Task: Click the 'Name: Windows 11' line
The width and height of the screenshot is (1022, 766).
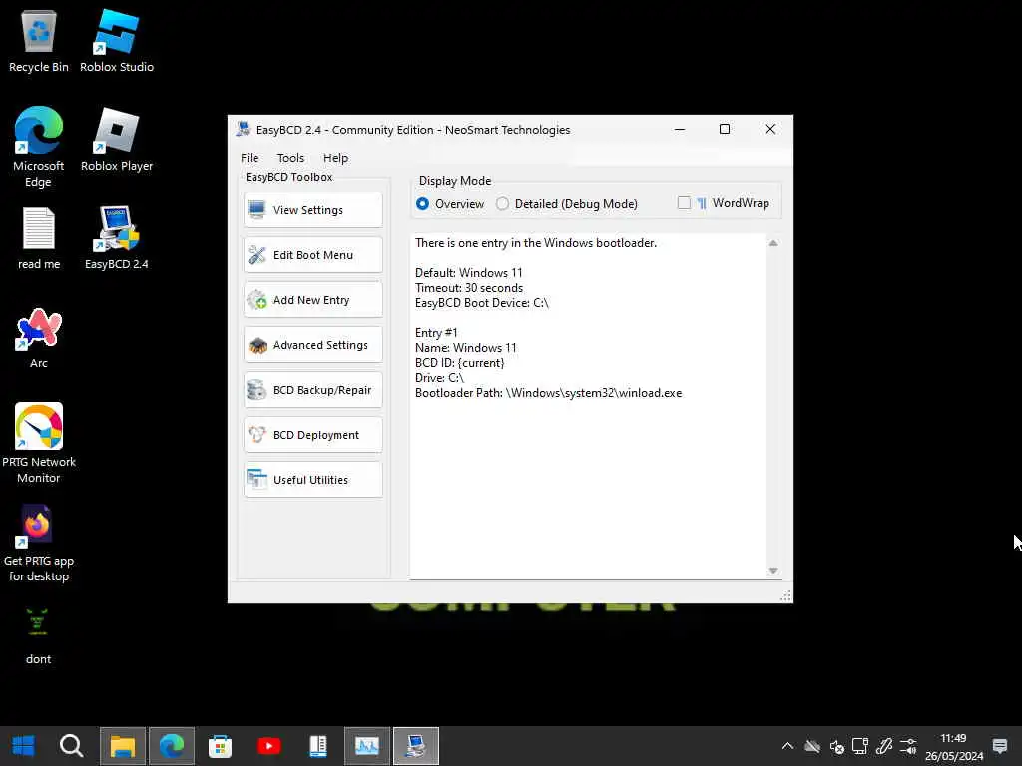Action: [x=465, y=348]
